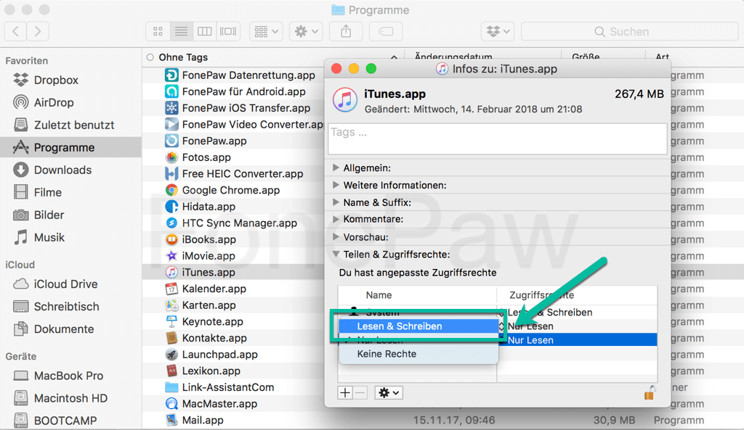Switch Finder to cover flow view
Screen dimensions: 744x430
pyautogui.click(x=228, y=32)
